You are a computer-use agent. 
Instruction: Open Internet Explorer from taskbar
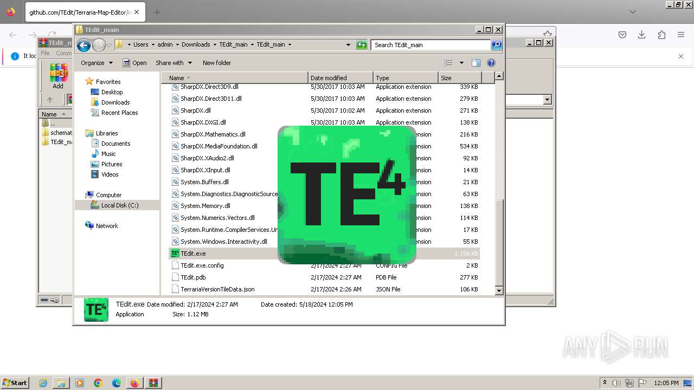click(x=43, y=383)
